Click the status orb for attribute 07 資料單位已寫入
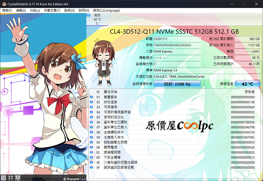 [91, 127]
